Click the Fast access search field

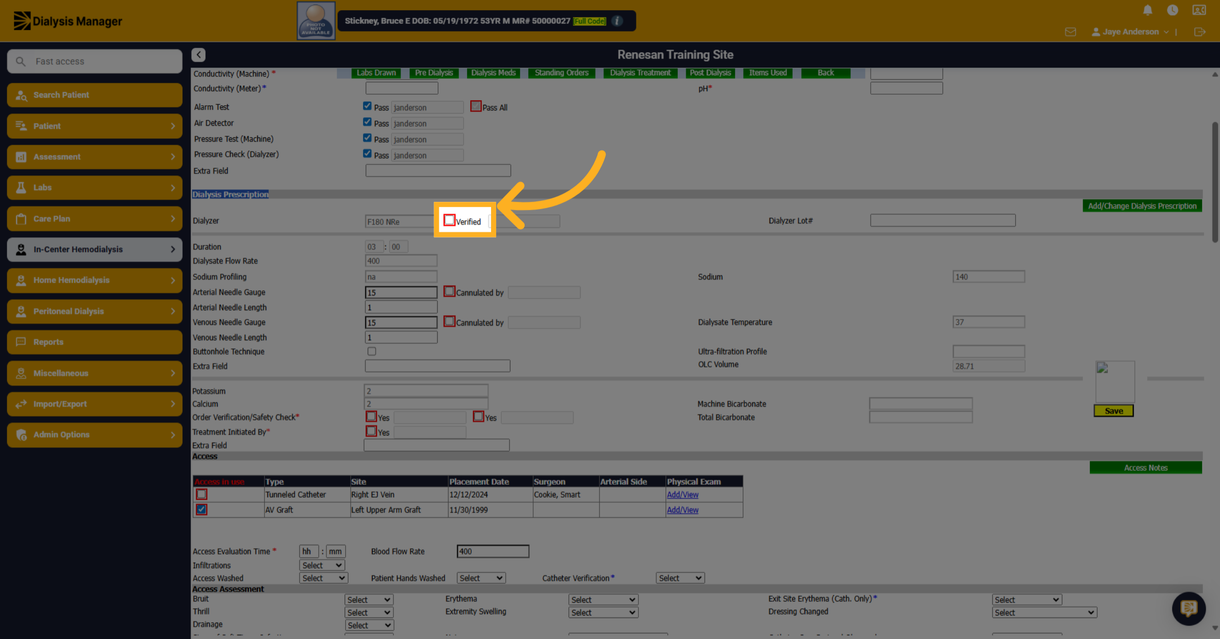click(95, 62)
